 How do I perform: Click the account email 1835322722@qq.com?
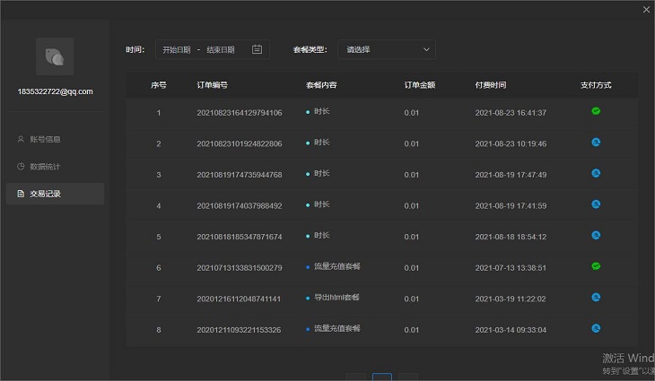(55, 91)
